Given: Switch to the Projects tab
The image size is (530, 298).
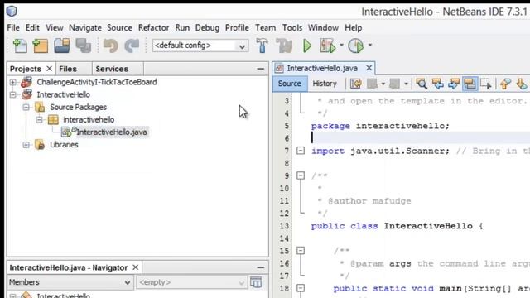Looking at the screenshot, I should pyautogui.click(x=26, y=69).
